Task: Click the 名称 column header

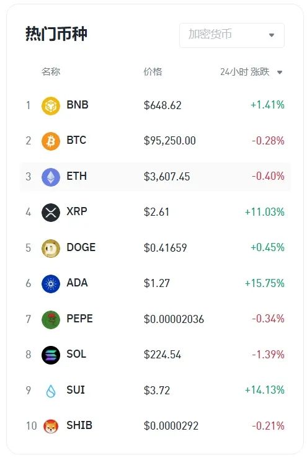Action: tap(51, 71)
